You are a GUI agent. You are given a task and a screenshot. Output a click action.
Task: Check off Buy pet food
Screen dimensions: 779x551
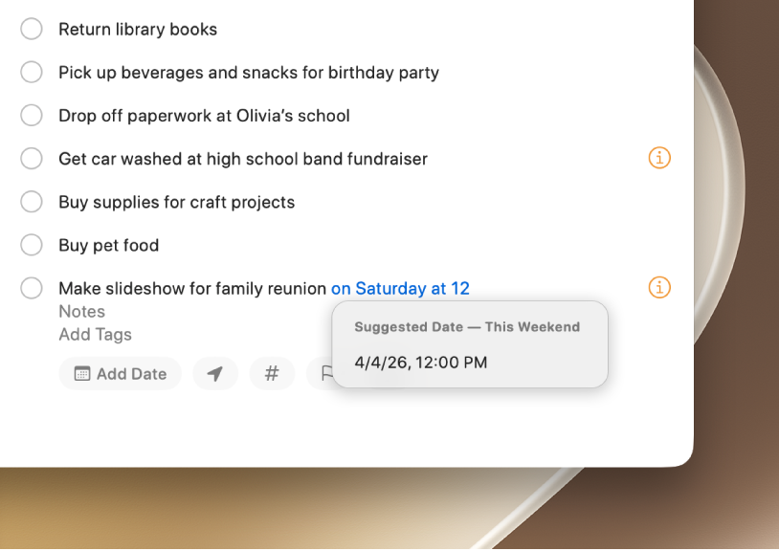tap(32, 245)
